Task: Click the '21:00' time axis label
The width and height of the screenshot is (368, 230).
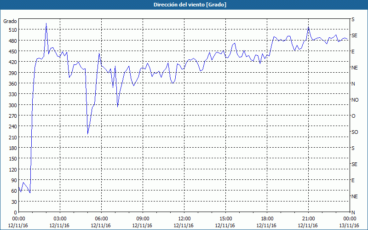Action: click(308, 219)
